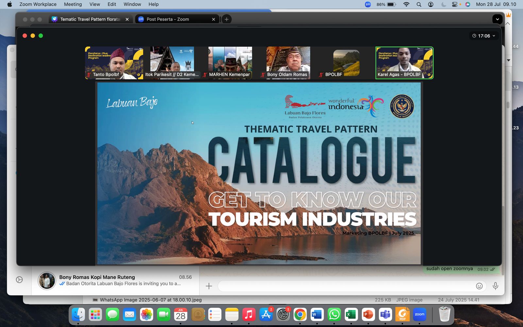Open the Edit menu
The image size is (523, 327).
[x=112, y=4]
